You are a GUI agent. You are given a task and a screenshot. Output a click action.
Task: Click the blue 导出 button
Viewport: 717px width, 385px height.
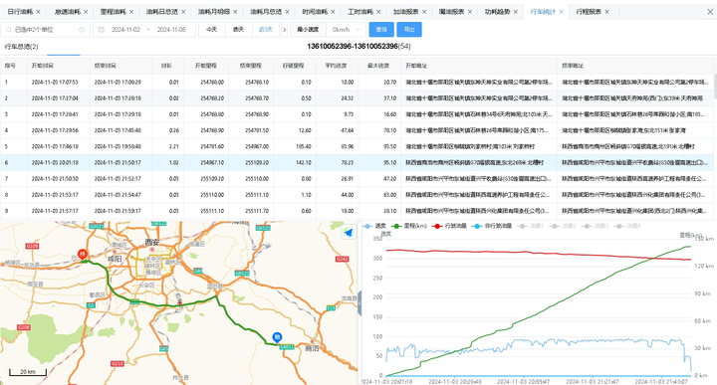[409, 30]
